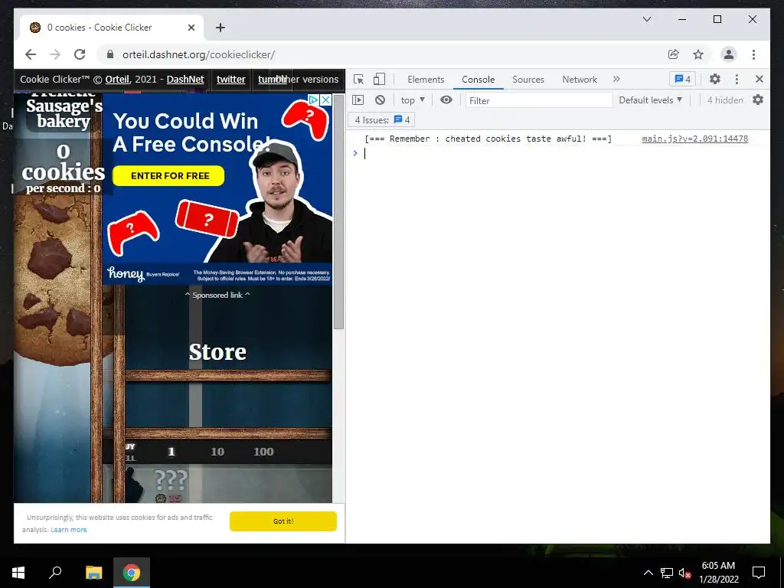Click the Chrome taskbar icon
Screen dimensions: 784x588
click(x=132, y=573)
